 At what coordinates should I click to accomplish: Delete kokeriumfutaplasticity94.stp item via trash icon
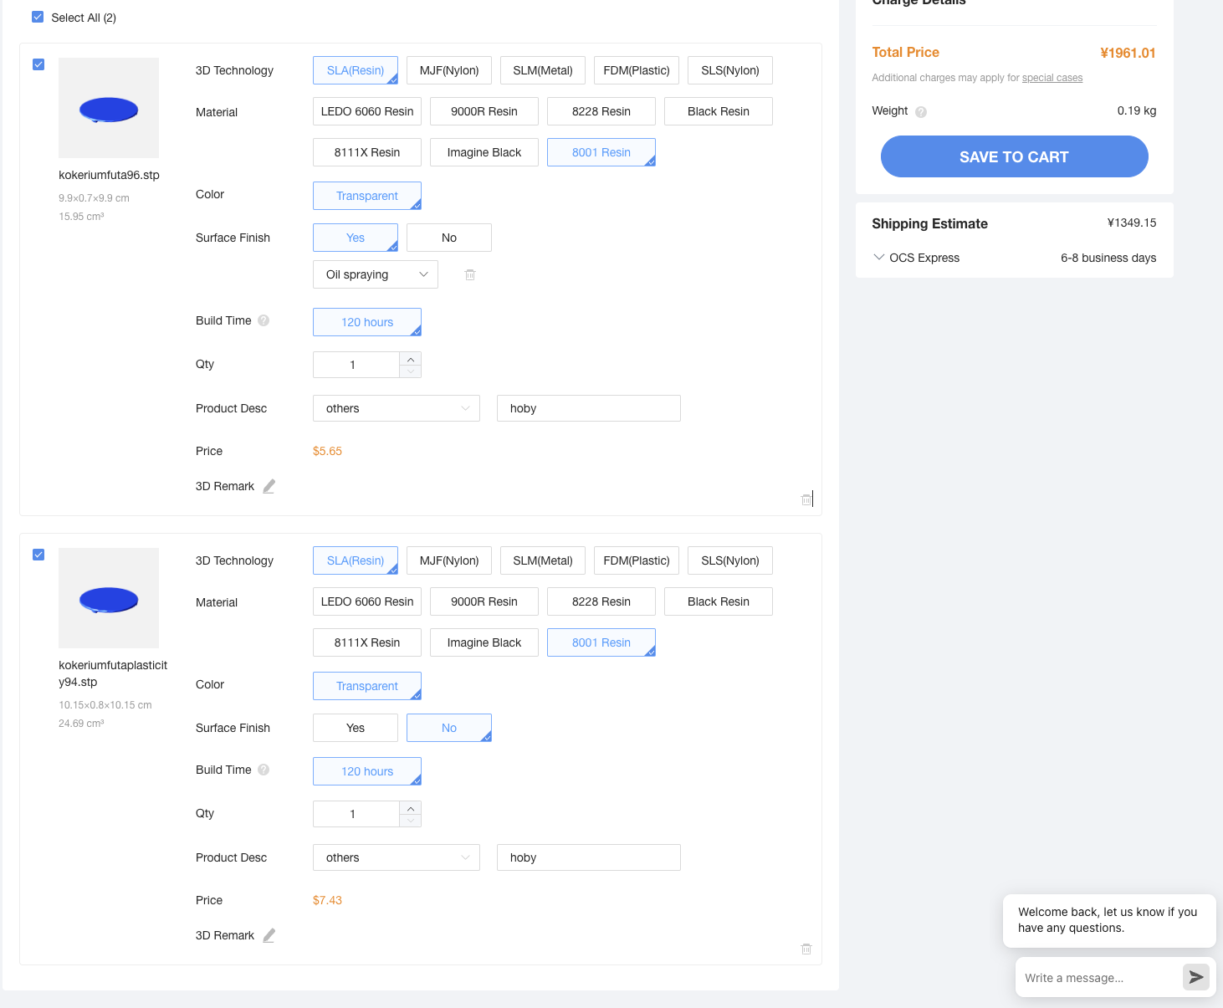pos(806,949)
